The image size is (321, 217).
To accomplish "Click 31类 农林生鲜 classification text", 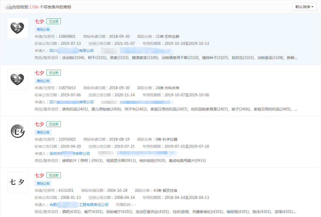I will pyautogui.click(x=167, y=37).
